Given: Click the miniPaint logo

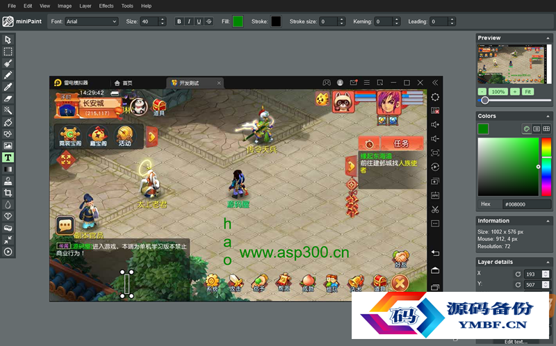Looking at the screenshot, I should coord(22,22).
